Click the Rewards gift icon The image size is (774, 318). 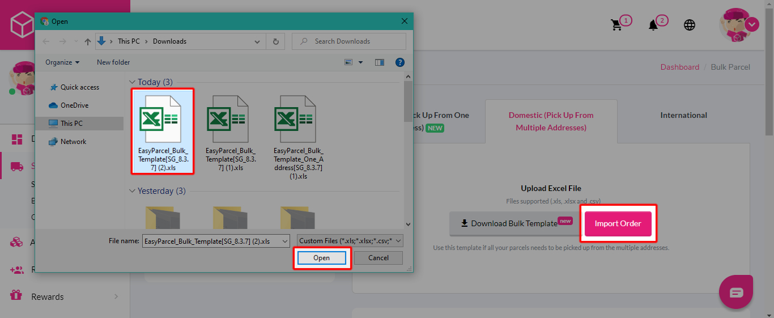point(16,295)
